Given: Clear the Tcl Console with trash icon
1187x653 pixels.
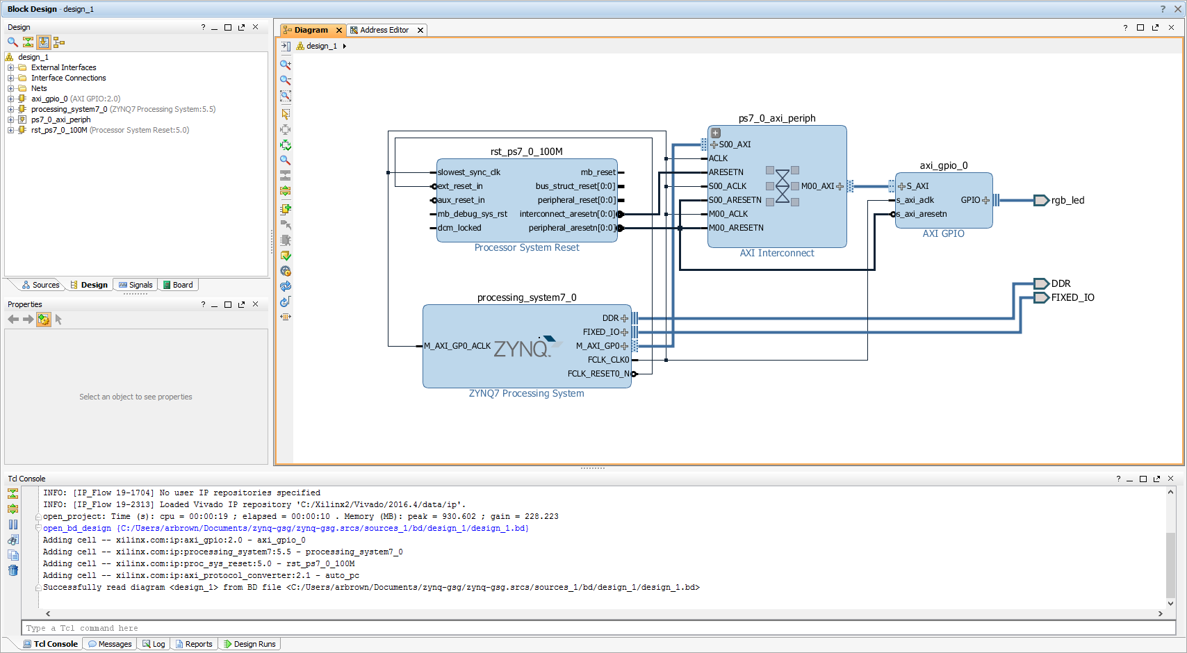Looking at the screenshot, I should (13, 570).
